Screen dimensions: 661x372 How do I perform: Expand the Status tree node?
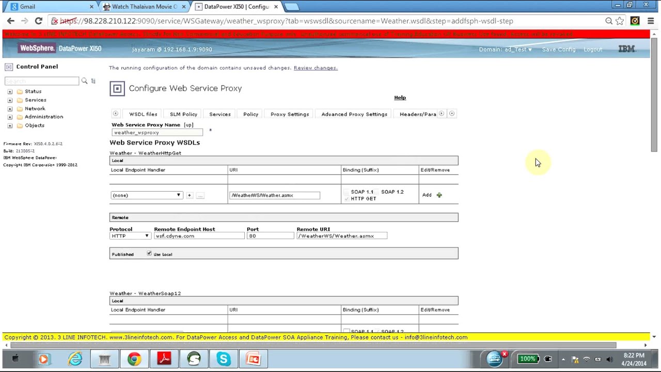(x=10, y=91)
